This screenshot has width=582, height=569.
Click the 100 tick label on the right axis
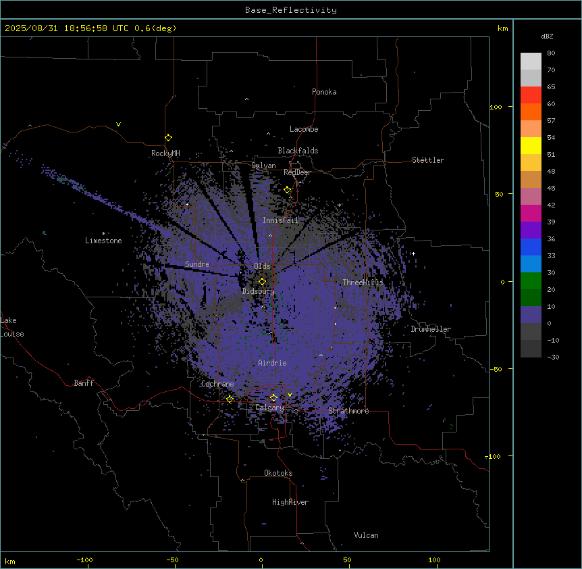point(496,107)
